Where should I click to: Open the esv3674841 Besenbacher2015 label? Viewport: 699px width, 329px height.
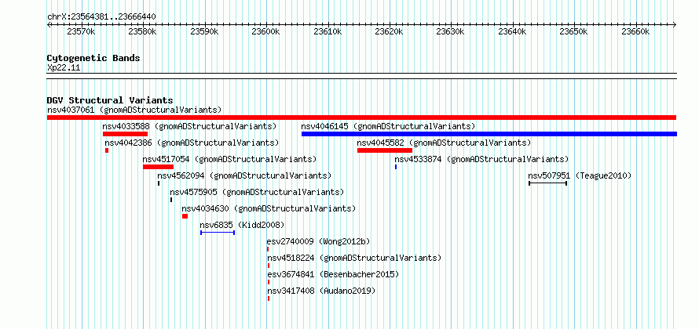(x=333, y=274)
